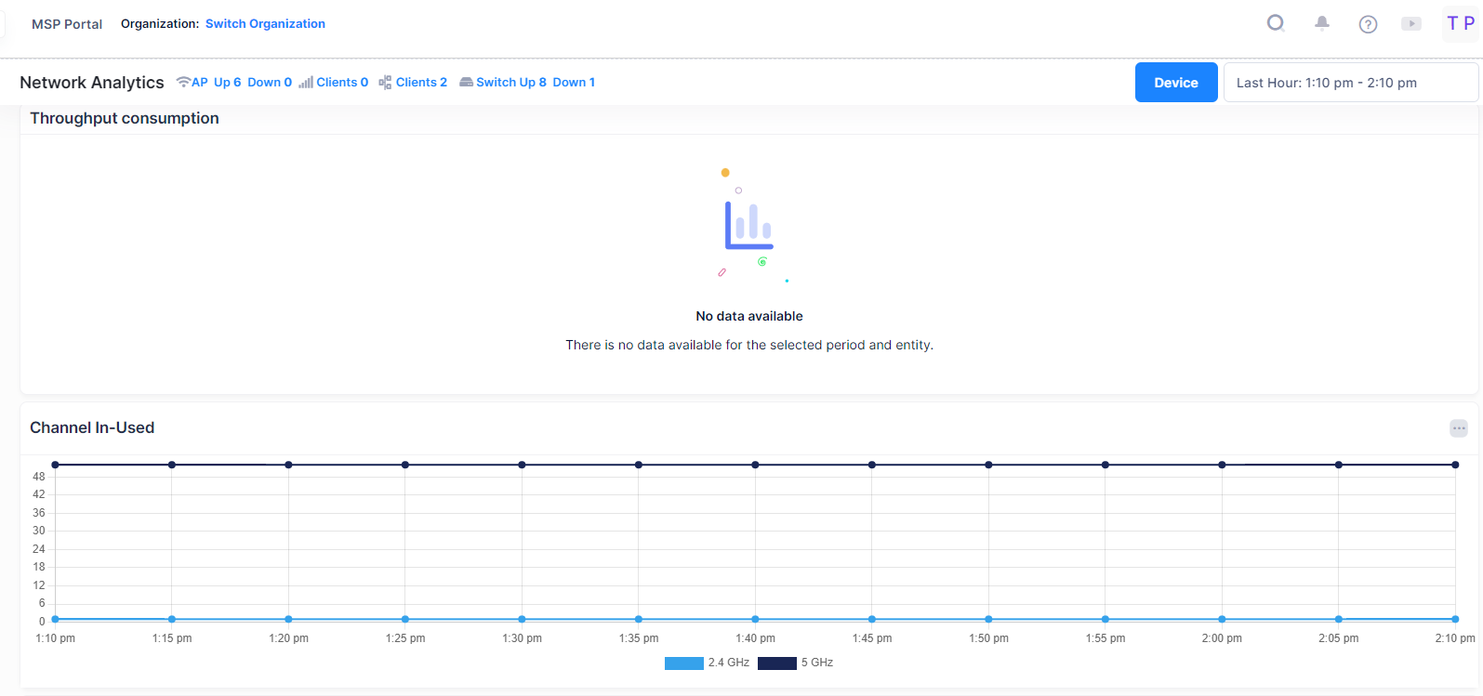This screenshot has height=696, width=1483.
Task: Click the wireless signal bars icon
Action: [306, 82]
